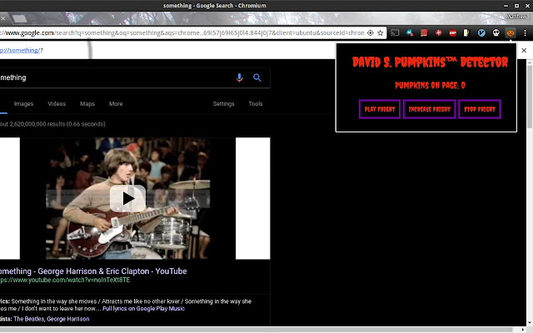The width and height of the screenshot is (533, 333).
Task: Click the voice search microphone icon
Action: click(239, 77)
